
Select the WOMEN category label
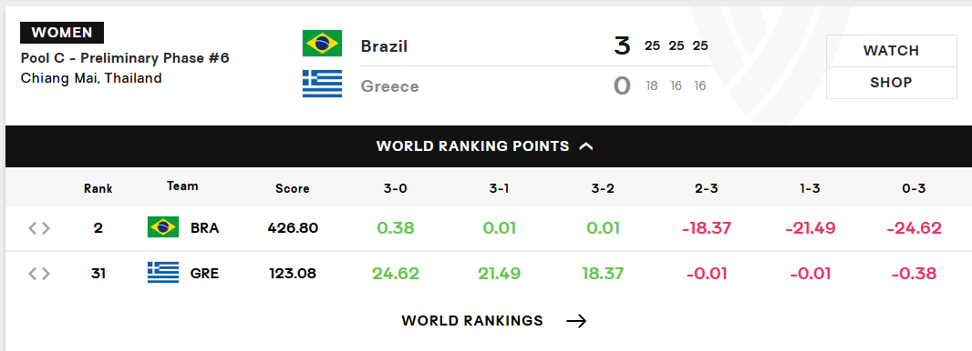(62, 33)
